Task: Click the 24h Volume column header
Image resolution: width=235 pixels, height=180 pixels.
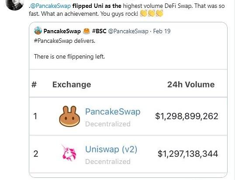Action: pos(191,84)
